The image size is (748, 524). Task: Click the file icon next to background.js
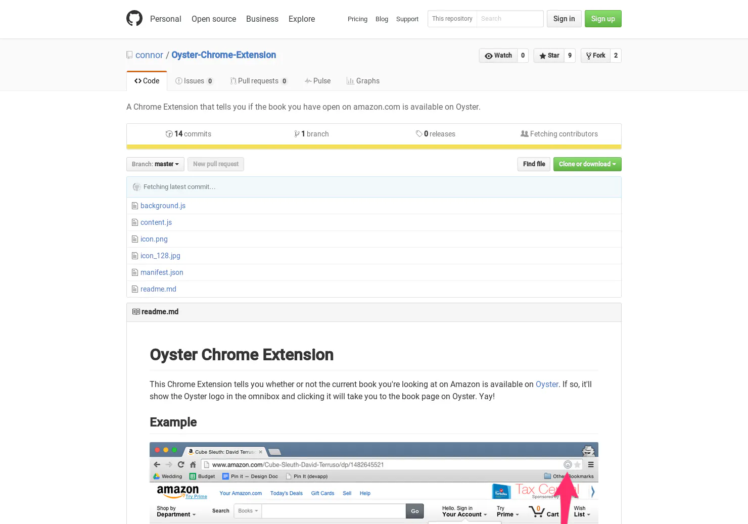pyautogui.click(x=134, y=206)
